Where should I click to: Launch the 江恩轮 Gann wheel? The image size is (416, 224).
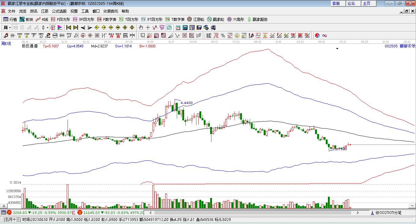(x=196, y=19)
